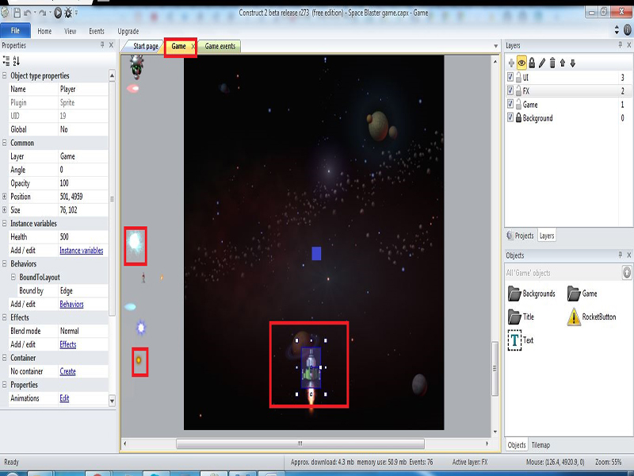
Task: Switch to the Game events tab
Action: [x=220, y=46]
